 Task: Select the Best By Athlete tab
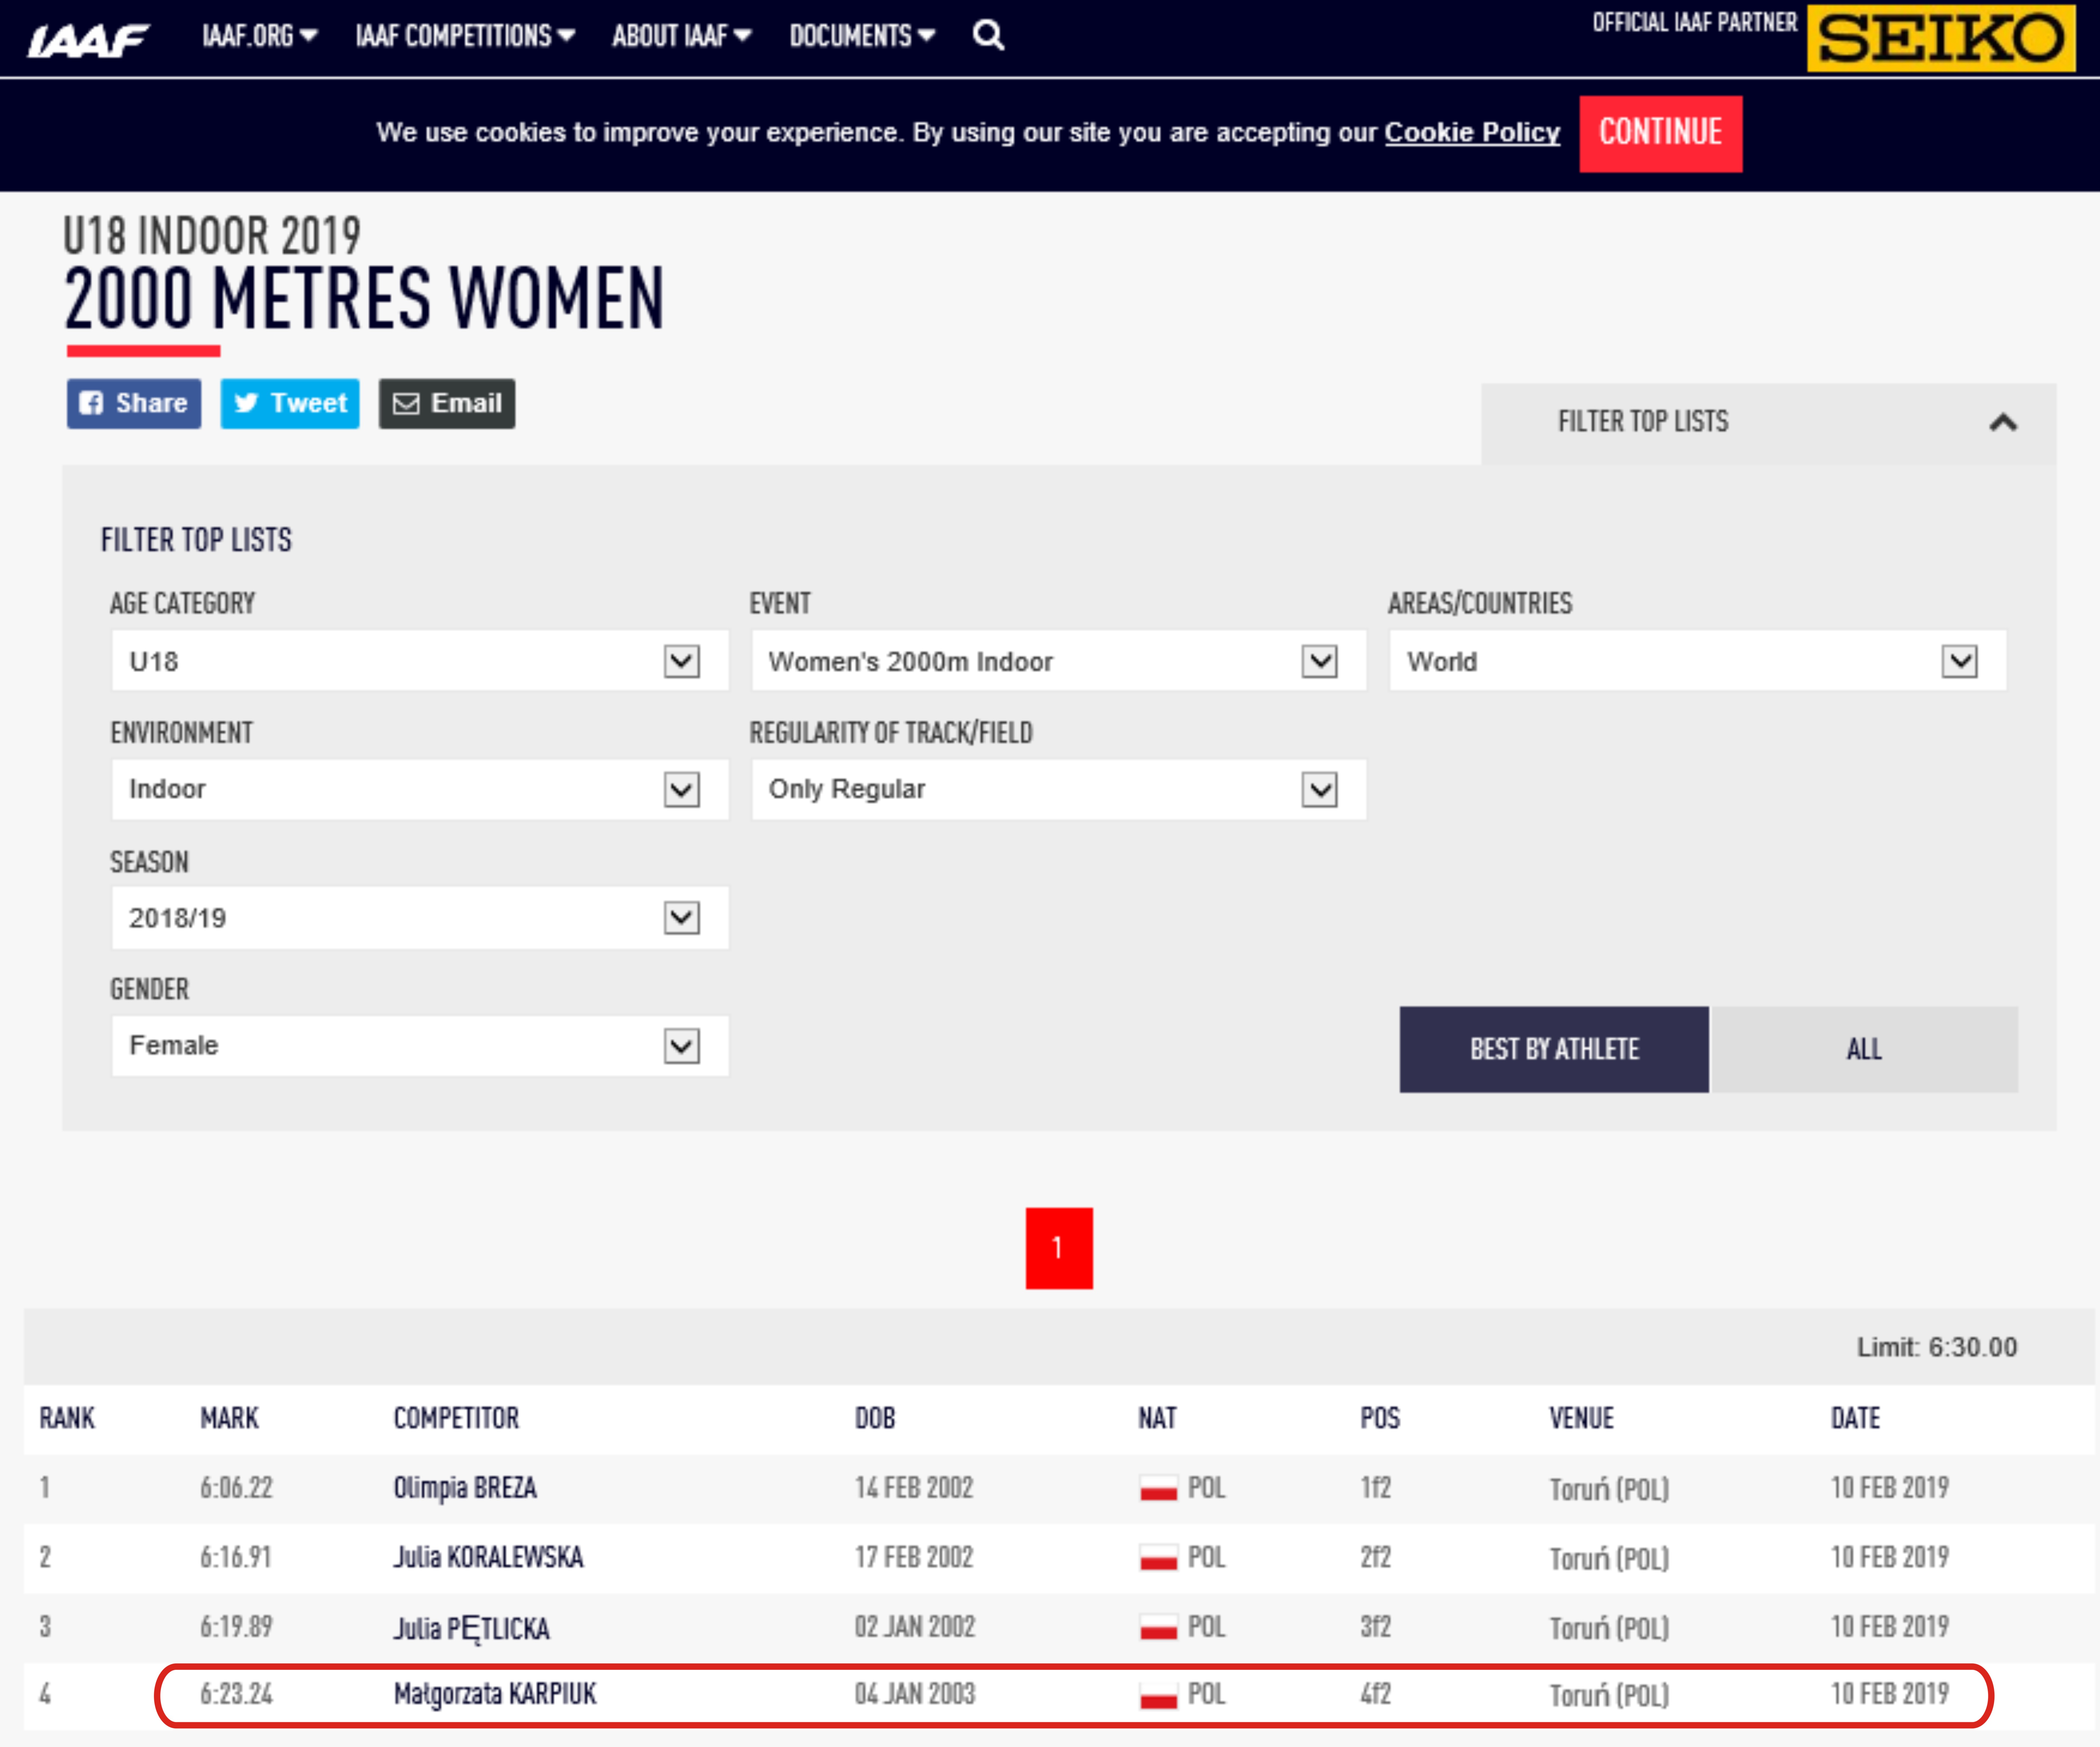coord(1554,1049)
